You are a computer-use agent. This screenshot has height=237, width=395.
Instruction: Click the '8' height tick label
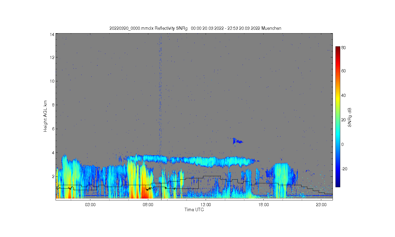[53, 105]
